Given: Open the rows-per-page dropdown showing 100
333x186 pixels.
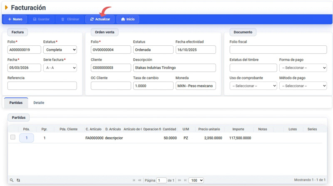Looking at the screenshot, I should 196,180.
